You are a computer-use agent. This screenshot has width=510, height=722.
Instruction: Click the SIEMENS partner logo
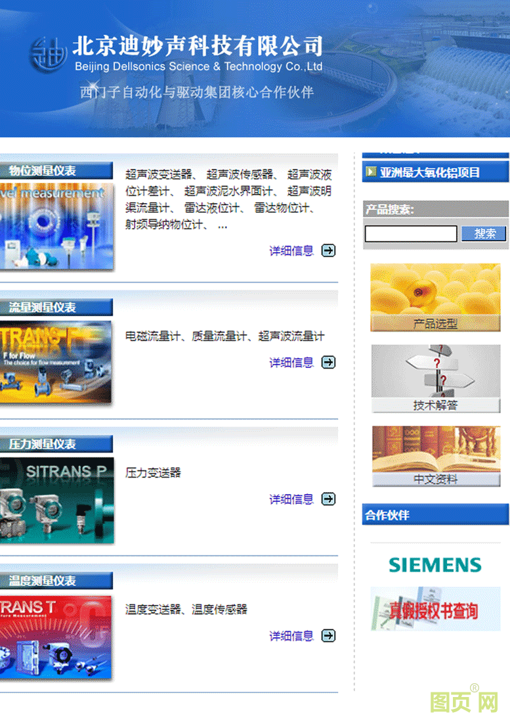[x=435, y=564]
